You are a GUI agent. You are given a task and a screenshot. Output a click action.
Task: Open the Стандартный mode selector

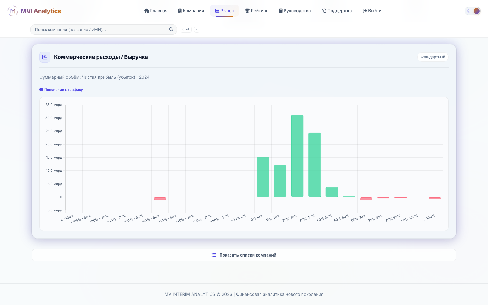pos(433,57)
